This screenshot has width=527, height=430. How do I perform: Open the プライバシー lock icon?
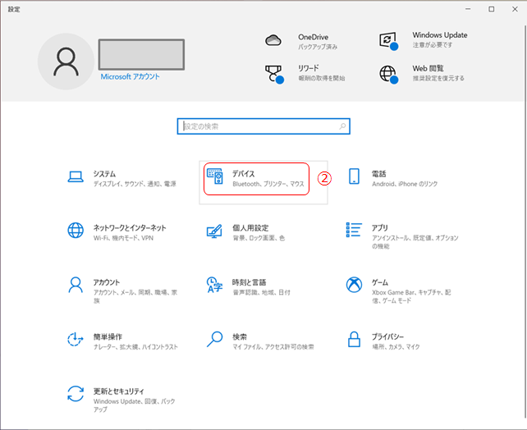pyautogui.click(x=355, y=339)
